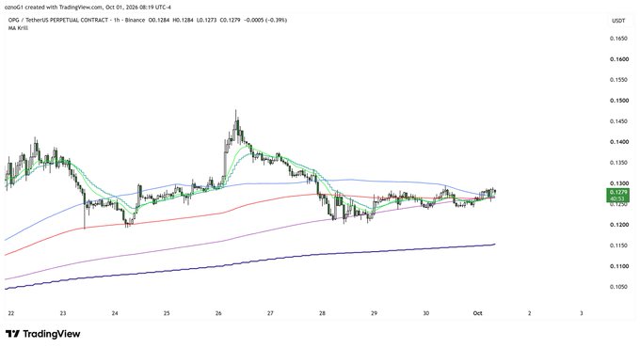Image resolution: width=640 pixels, height=348 pixels.
Task: Click the date label 25 on time axis
Action: 167,313
